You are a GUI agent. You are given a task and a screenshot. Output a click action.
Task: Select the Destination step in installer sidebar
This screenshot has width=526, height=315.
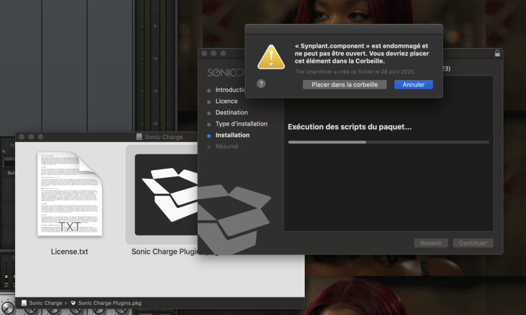pos(231,112)
